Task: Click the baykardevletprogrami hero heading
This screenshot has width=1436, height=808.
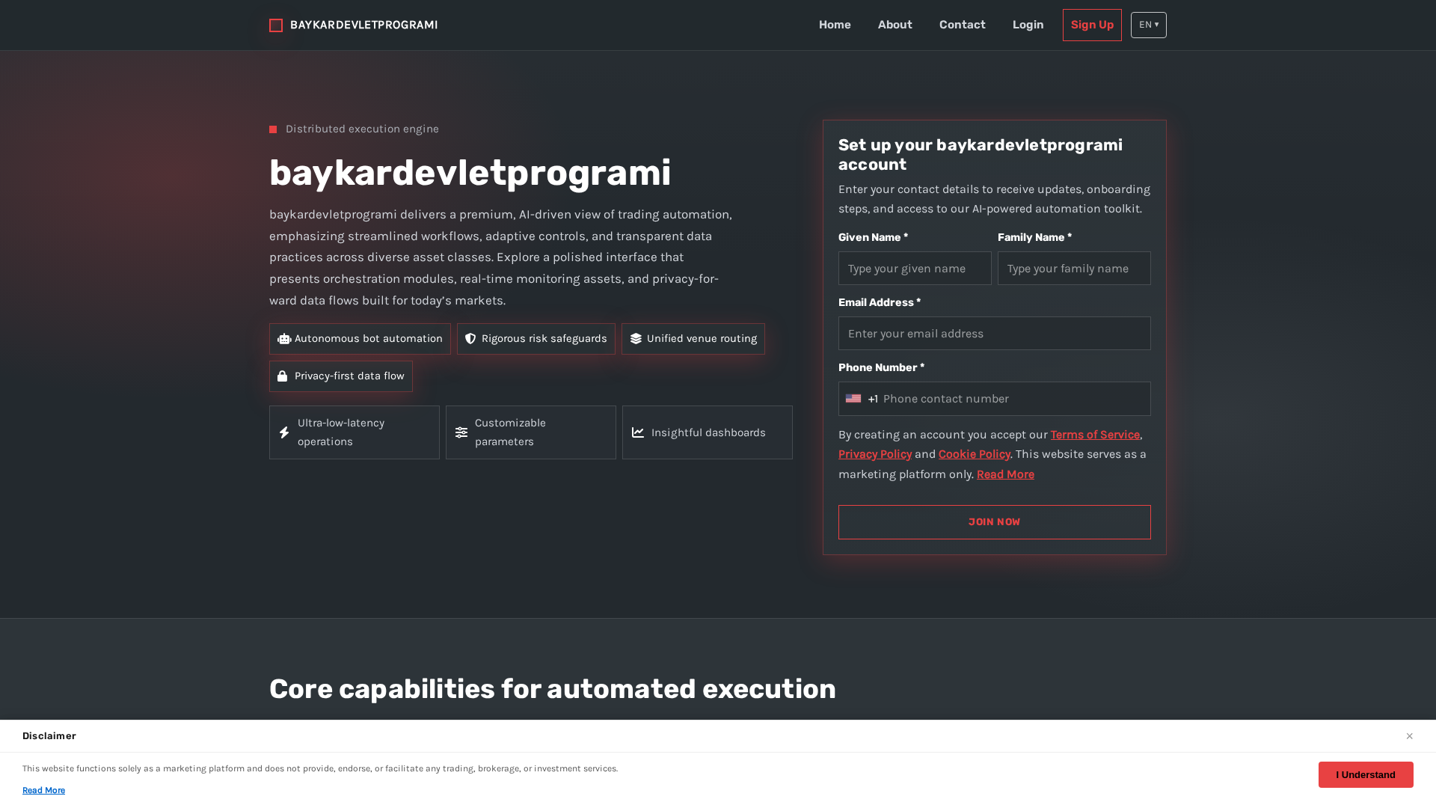Action: (470, 173)
